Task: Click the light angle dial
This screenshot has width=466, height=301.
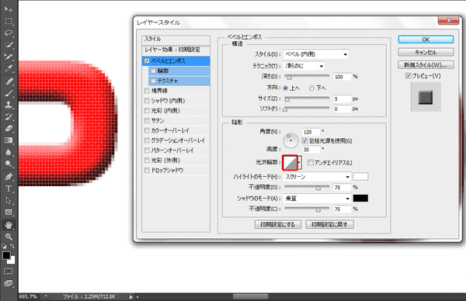Action: pyautogui.click(x=290, y=140)
